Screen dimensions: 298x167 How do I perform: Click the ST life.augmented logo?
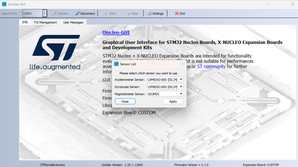(x=55, y=52)
